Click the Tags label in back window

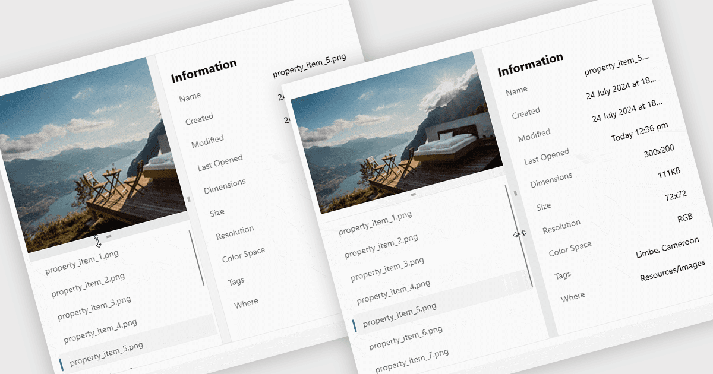[x=236, y=281]
